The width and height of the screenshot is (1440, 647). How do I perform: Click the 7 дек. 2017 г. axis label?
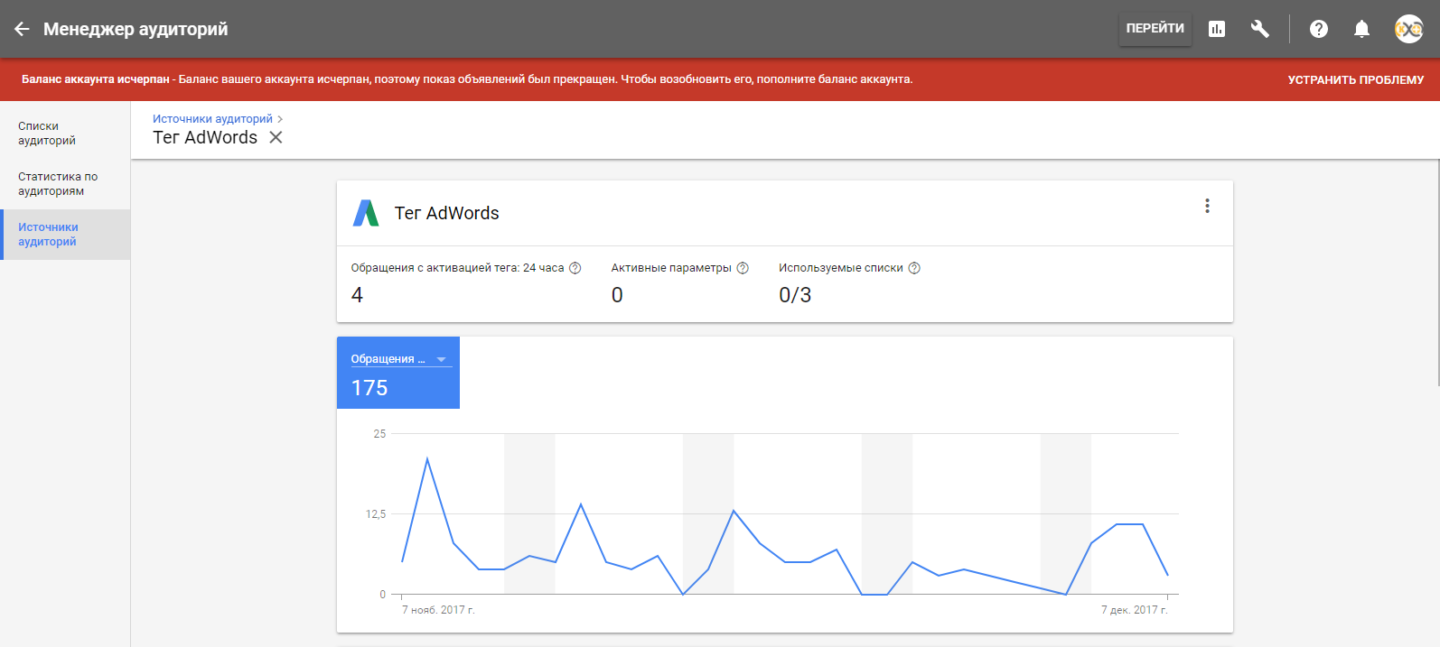click(x=1134, y=610)
